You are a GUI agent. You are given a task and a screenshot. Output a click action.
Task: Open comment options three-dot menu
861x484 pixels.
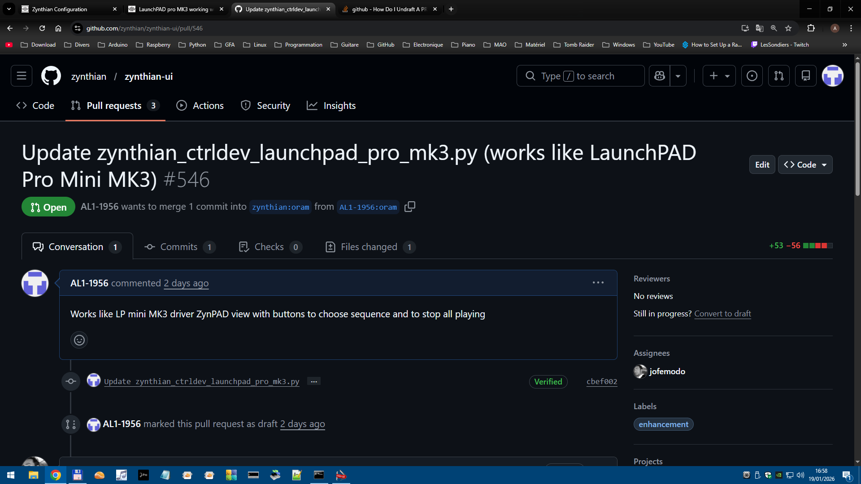598,283
